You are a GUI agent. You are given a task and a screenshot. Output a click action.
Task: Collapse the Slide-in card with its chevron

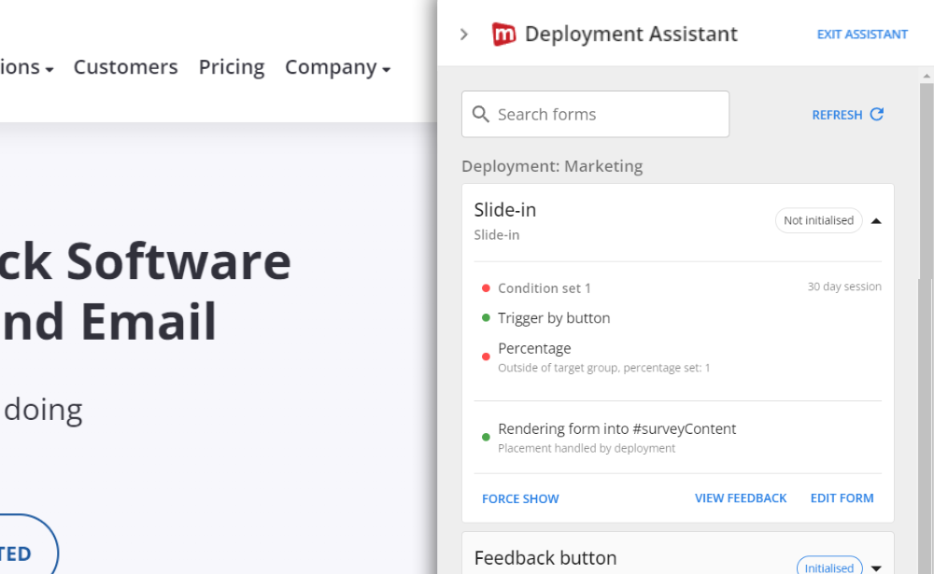point(876,220)
